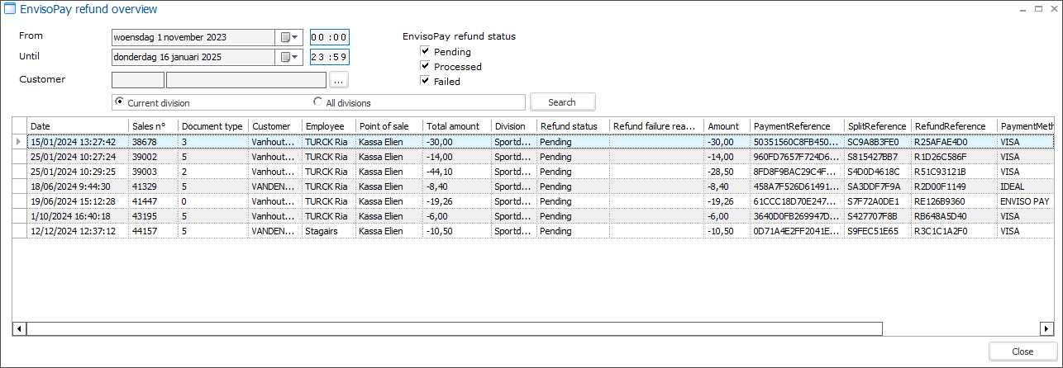This screenshot has width=1063, height=368.
Task: Select the All divisions radio button
Action: [x=318, y=102]
